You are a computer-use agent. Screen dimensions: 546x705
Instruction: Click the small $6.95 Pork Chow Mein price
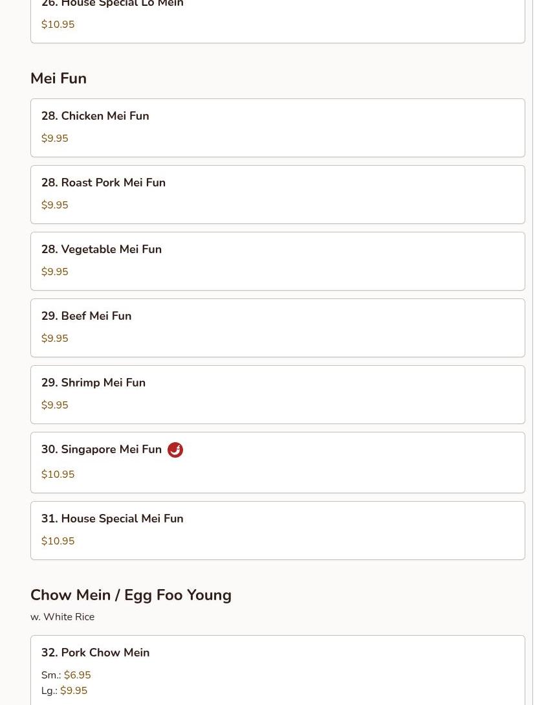tap(77, 675)
